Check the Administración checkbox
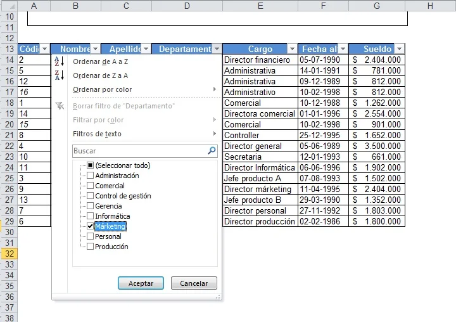Viewport: 456px width, 322px height. tap(90, 176)
